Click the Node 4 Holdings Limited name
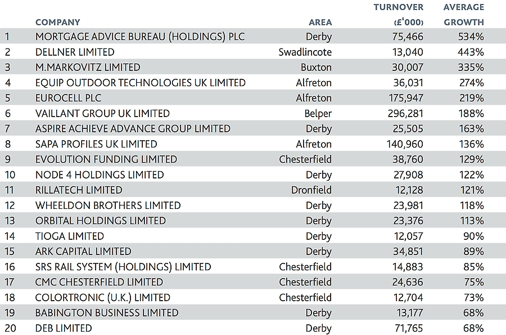 click(100, 175)
